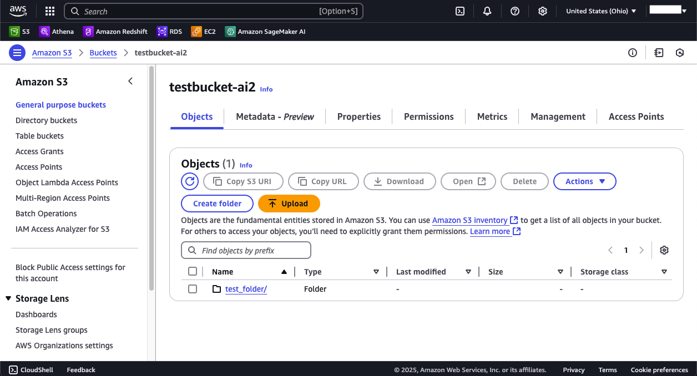The height and width of the screenshot is (376, 697).
Task: Go to previous page arrow in pagination
Action: point(610,250)
